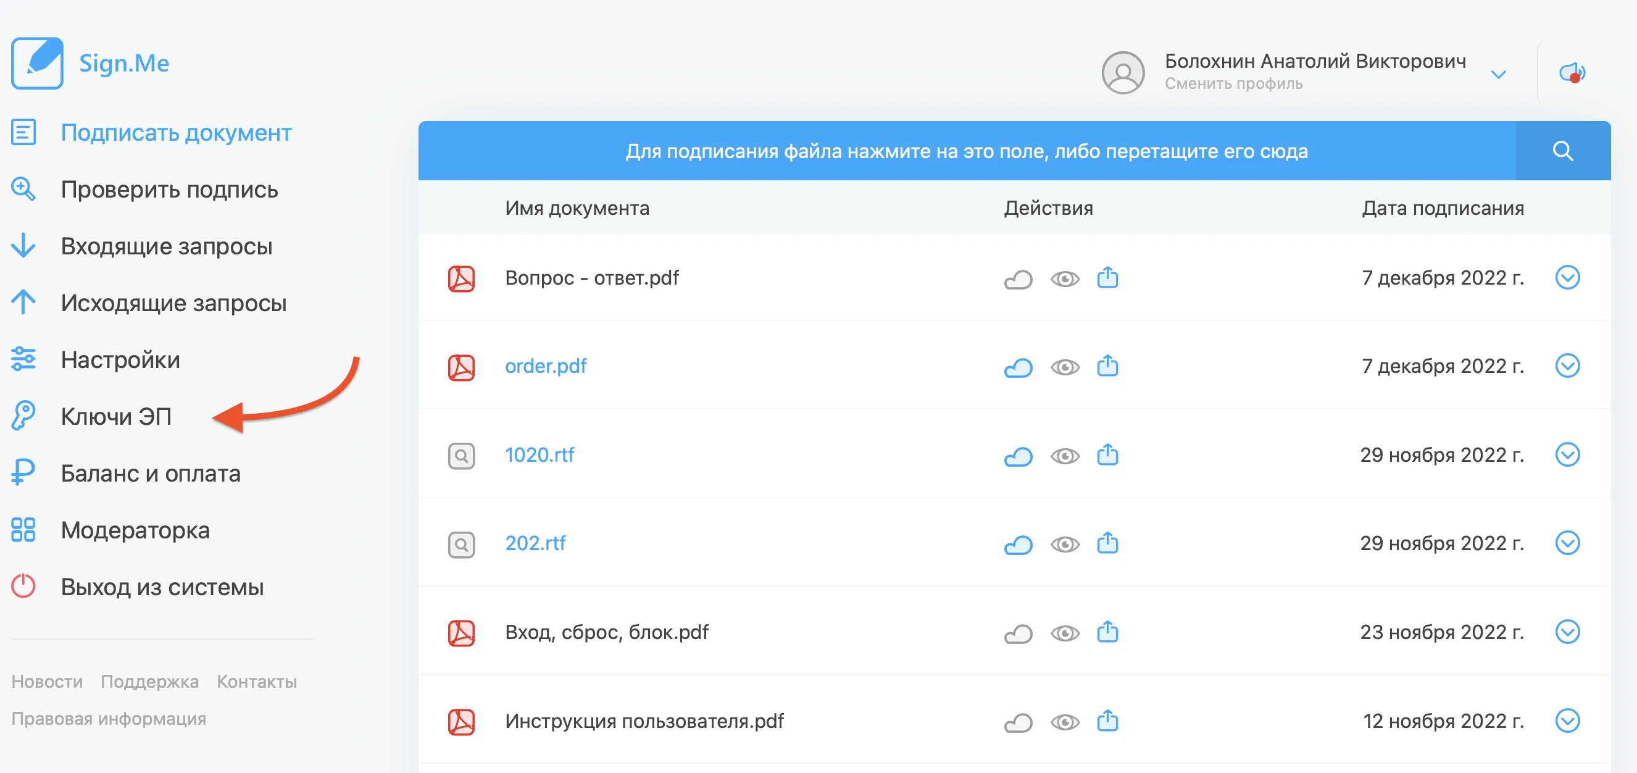This screenshot has height=773, width=1637.
Task: Share the 1020.rtf document
Action: point(1107,454)
